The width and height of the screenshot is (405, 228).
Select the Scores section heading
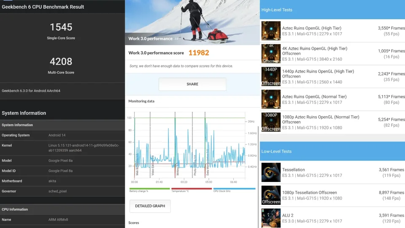134,223
